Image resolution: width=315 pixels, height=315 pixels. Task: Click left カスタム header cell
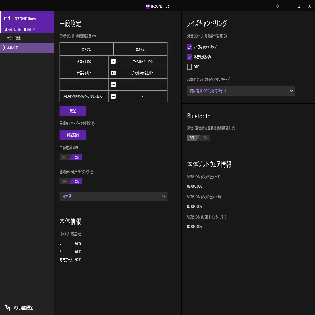(86, 49)
